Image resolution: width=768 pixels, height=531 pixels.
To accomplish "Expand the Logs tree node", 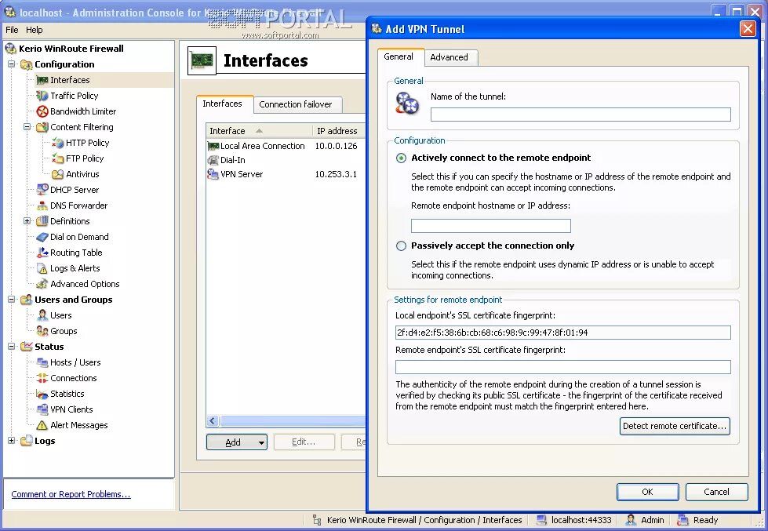I will click(12, 440).
